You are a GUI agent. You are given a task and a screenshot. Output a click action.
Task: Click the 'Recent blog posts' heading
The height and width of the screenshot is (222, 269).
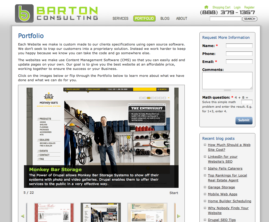click(218, 138)
